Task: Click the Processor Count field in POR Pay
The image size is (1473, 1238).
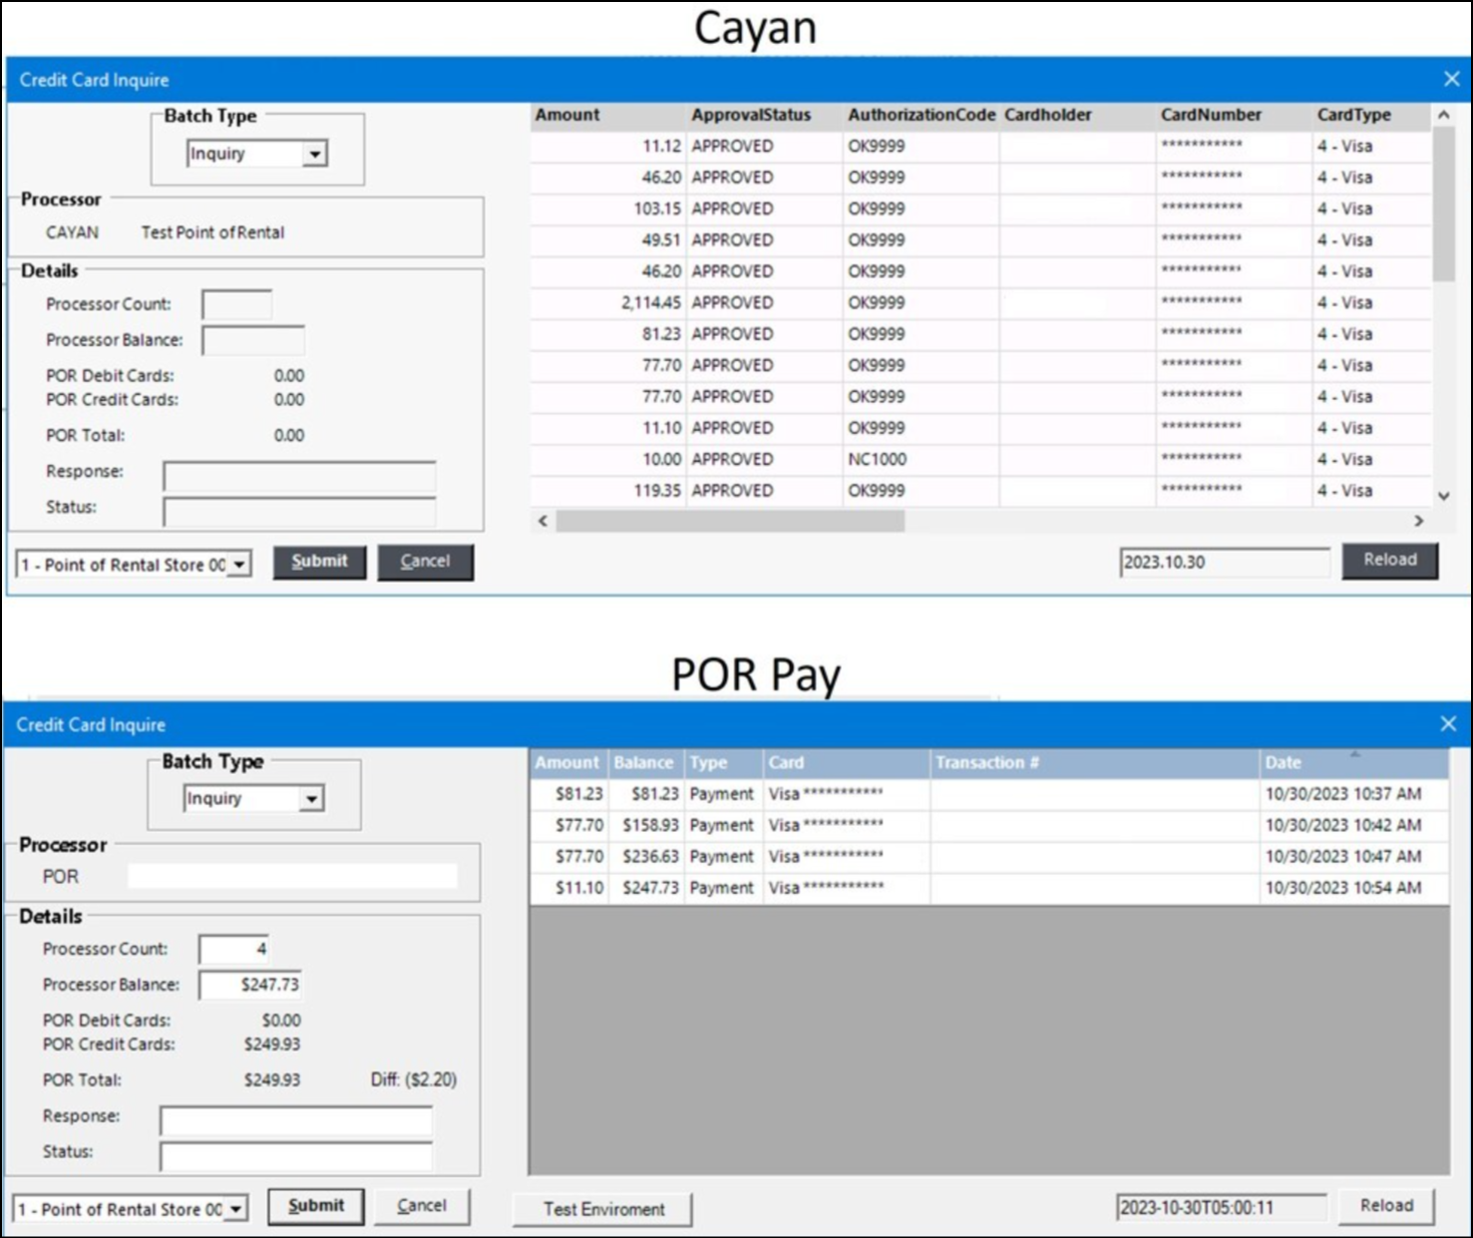Action: (234, 950)
